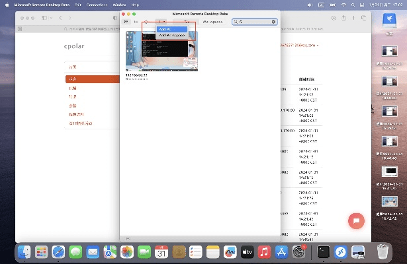Click the plus add dropdown button
The height and width of the screenshot is (264, 407).
[x=163, y=22]
